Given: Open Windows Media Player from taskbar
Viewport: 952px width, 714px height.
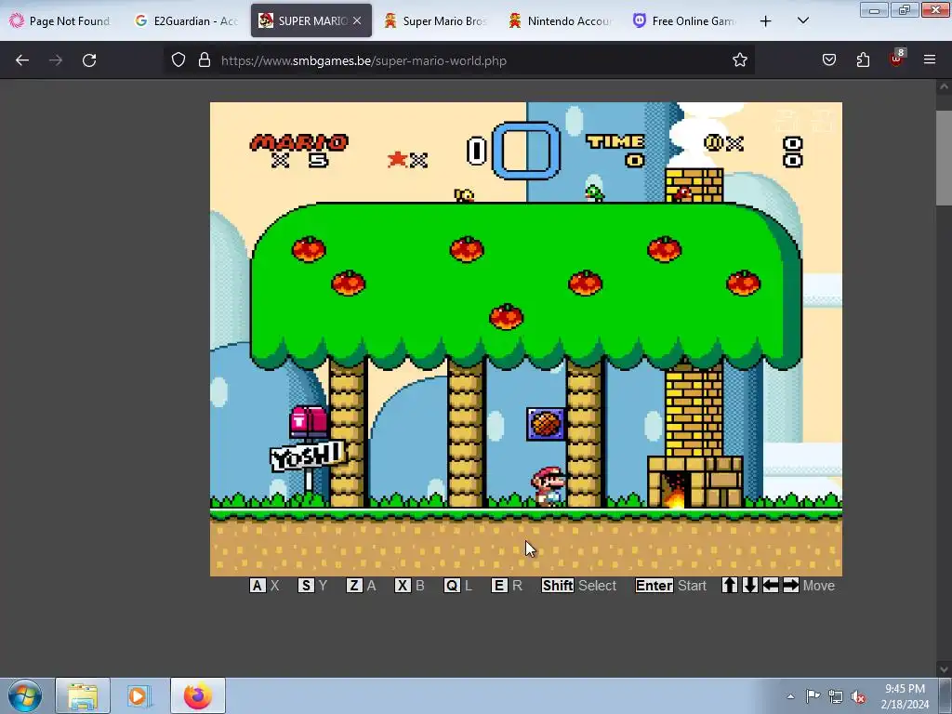Looking at the screenshot, I should coord(139,695).
